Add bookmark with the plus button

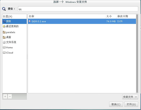point(5,96)
